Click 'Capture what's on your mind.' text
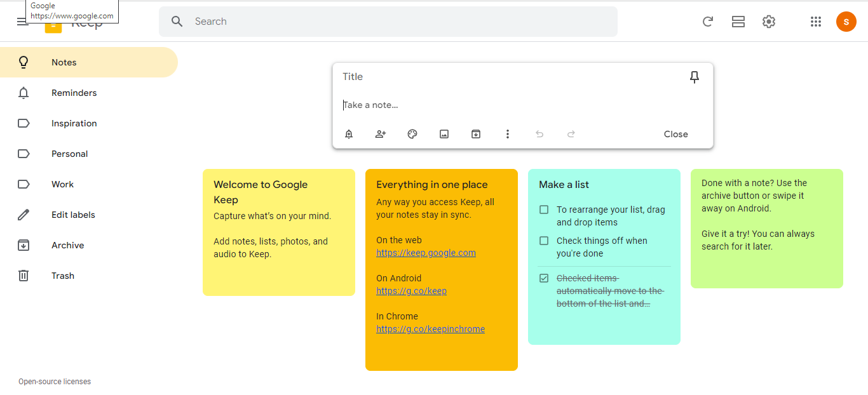This screenshot has width=868, height=395. tap(272, 216)
